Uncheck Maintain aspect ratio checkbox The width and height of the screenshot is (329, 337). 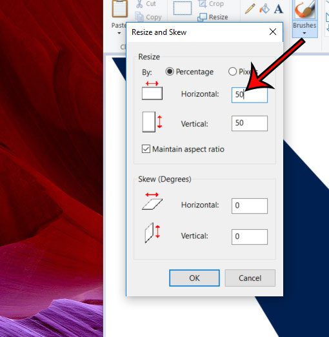146,149
